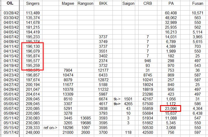This screenshot has width=208, height=137.
Task: Click Singers value 113,489
Action: point(33,13)
